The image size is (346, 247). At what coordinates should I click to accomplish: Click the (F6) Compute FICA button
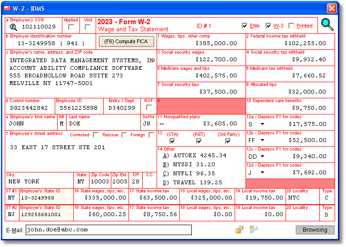pos(127,41)
